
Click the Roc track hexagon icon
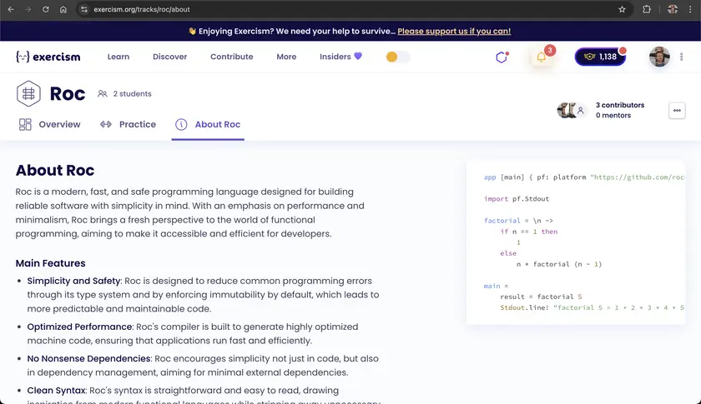point(28,94)
